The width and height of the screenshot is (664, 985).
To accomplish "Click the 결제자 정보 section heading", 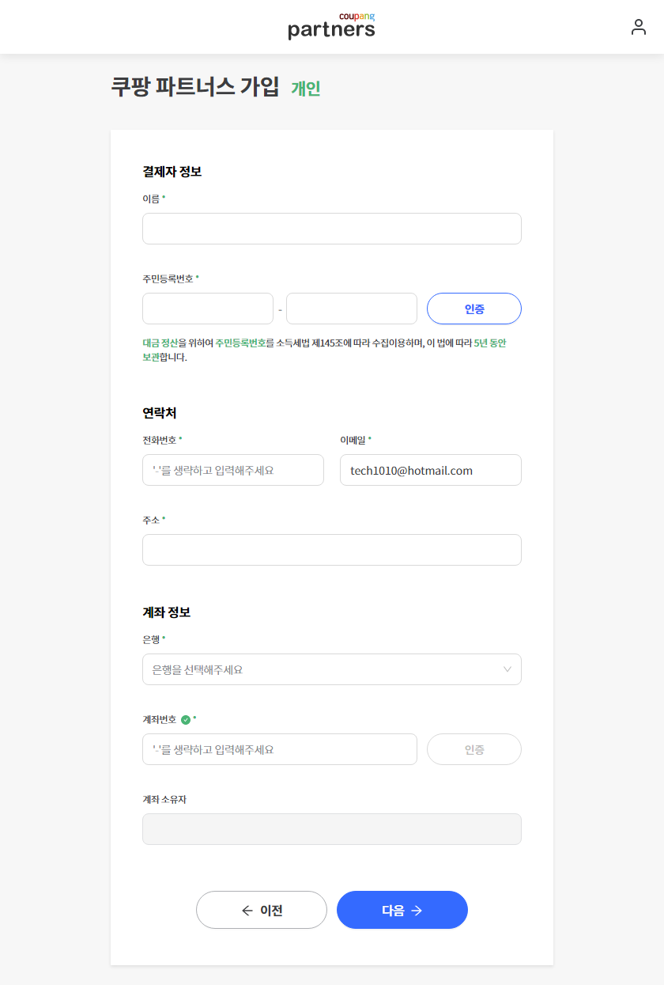I will tap(172, 171).
